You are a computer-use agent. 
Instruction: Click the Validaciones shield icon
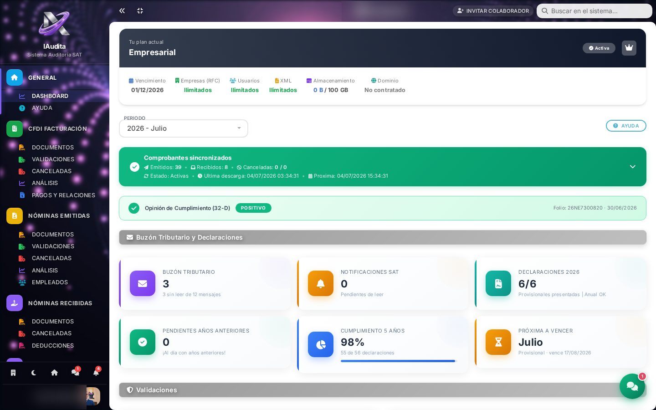pyautogui.click(x=130, y=390)
